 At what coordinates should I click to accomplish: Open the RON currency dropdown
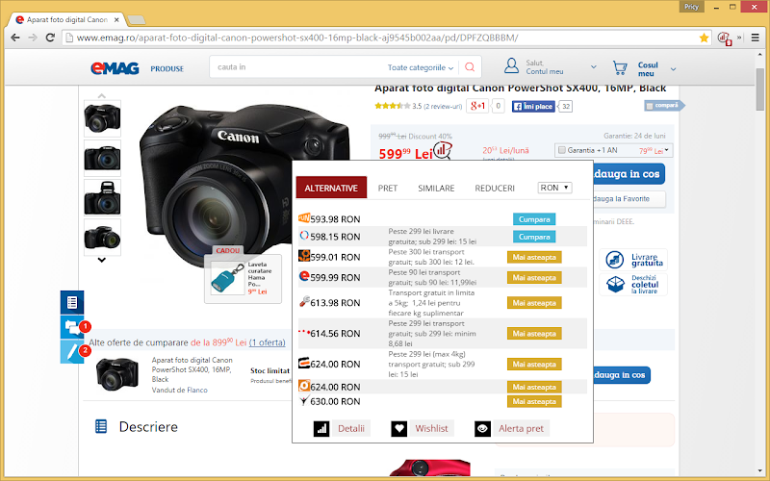coord(554,188)
